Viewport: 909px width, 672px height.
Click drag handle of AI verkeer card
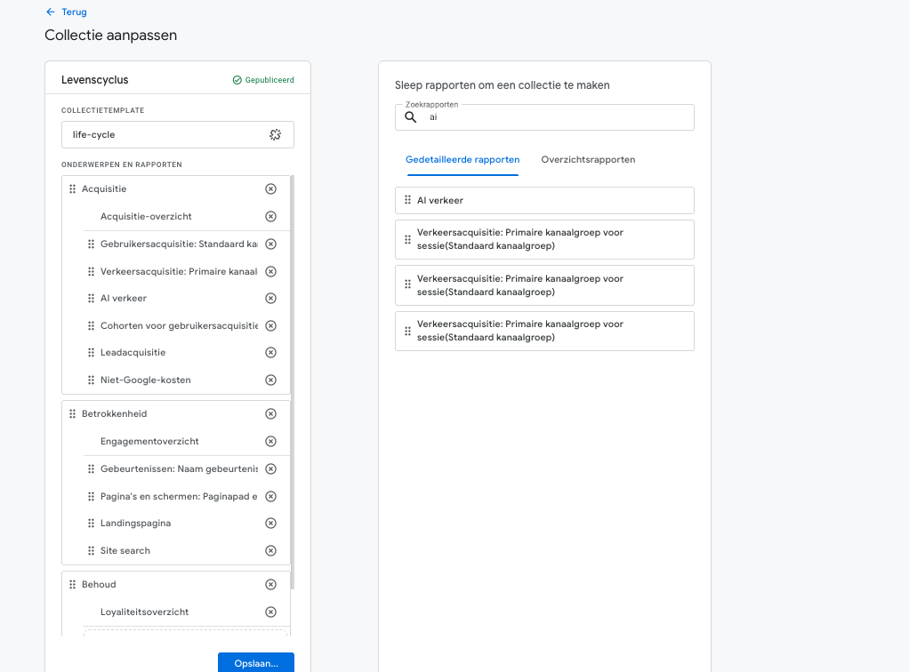coord(407,201)
